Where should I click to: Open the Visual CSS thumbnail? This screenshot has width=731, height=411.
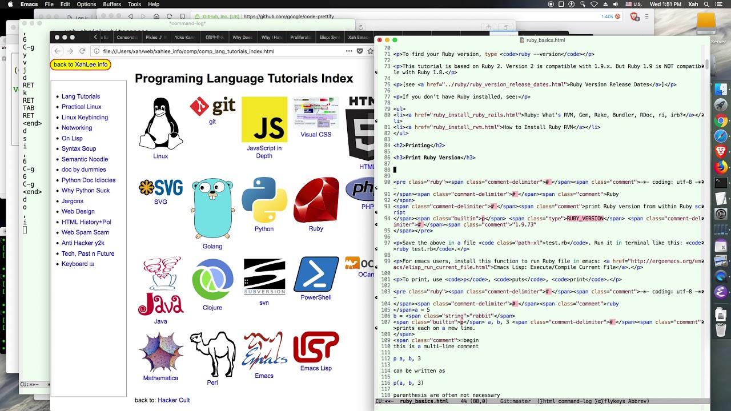click(x=316, y=113)
